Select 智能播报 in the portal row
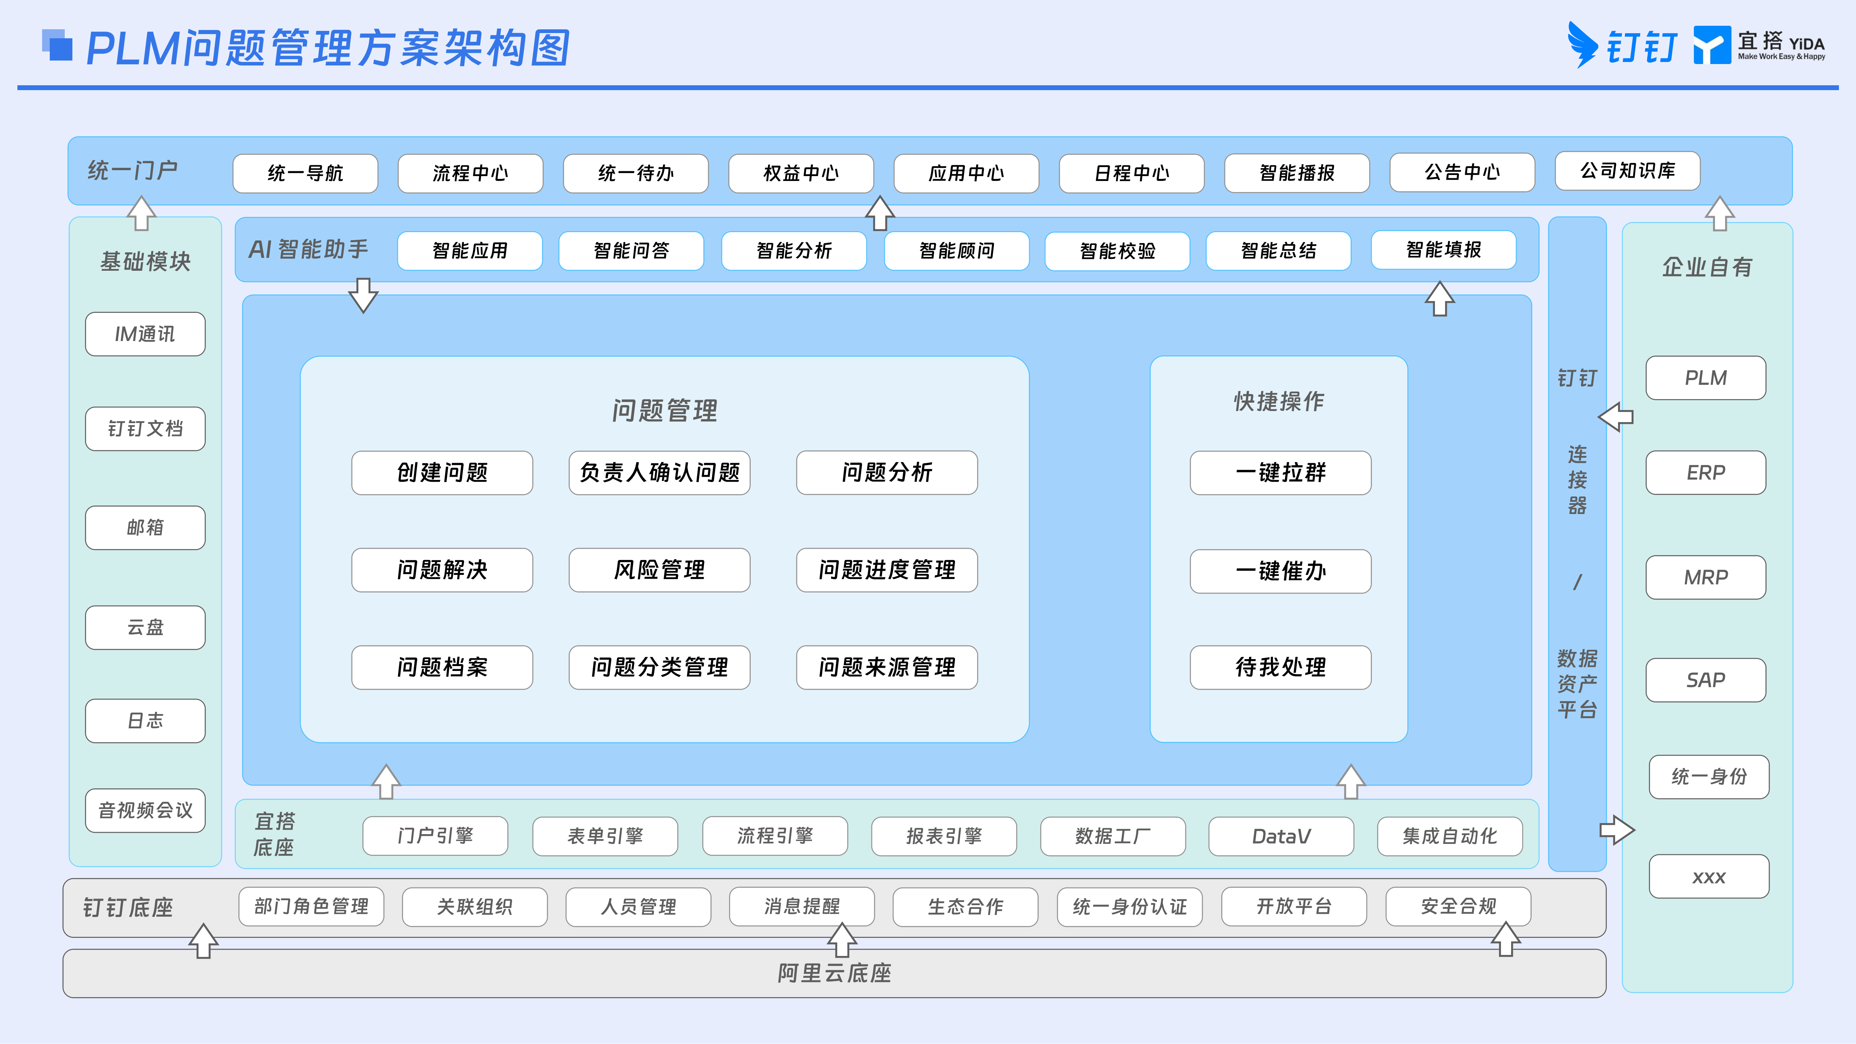 point(1297,173)
